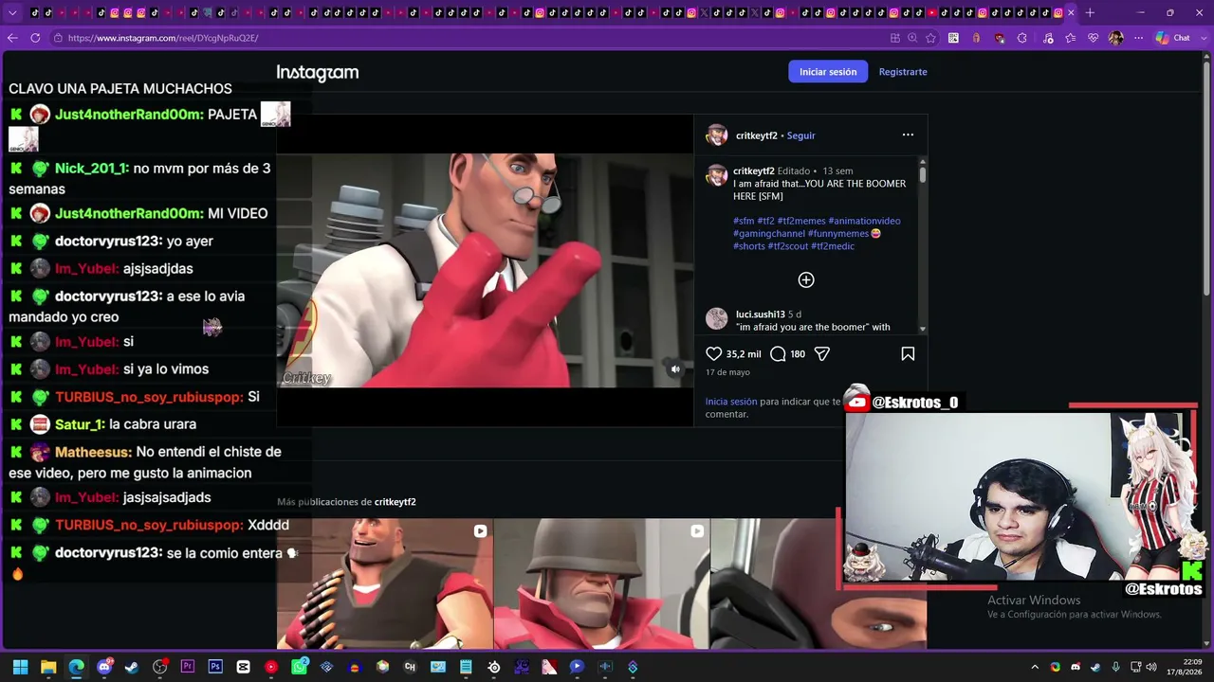Open the Windows Start menu
This screenshot has height=682, width=1214.
click(20, 667)
